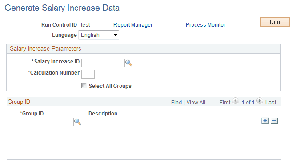Focus the Group ID input field
The width and height of the screenshot is (292, 162).
point(47,122)
